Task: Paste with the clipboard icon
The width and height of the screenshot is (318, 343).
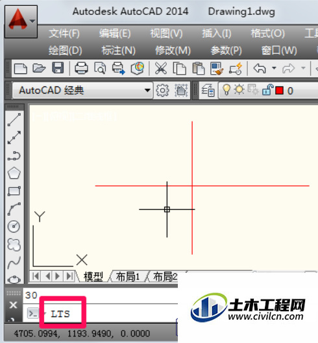Action: click(x=198, y=68)
